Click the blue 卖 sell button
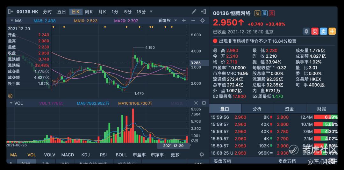344x170 pixels. (323, 32)
